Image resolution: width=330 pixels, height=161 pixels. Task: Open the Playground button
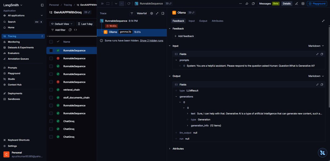(x=317, y=4)
